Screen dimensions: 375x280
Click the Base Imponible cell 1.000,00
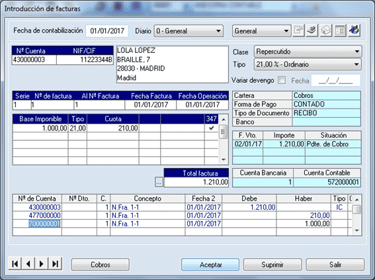(x=40, y=128)
